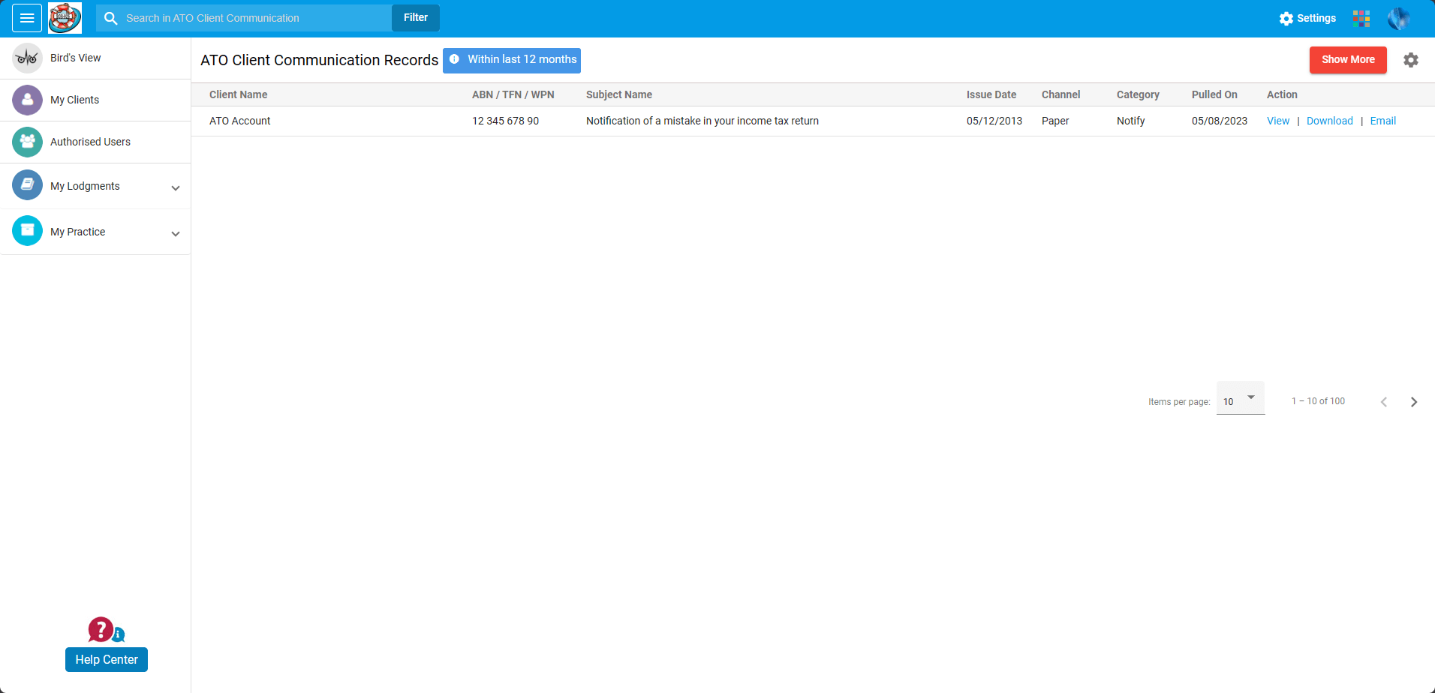Click the ATO Account client name cell
The height and width of the screenshot is (693, 1435).
click(240, 121)
